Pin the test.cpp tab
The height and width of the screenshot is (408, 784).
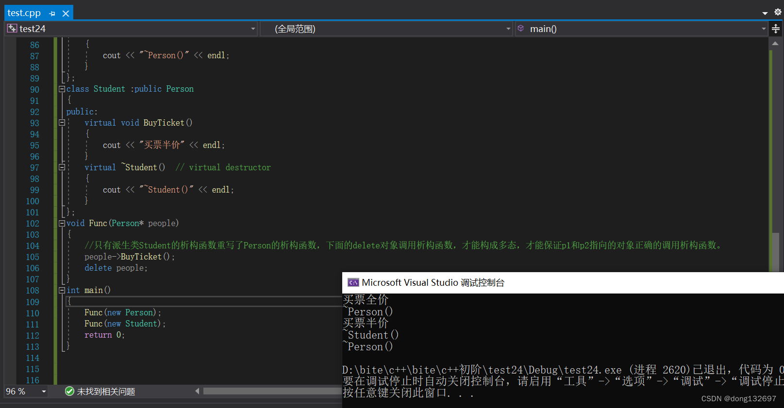click(x=52, y=14)
